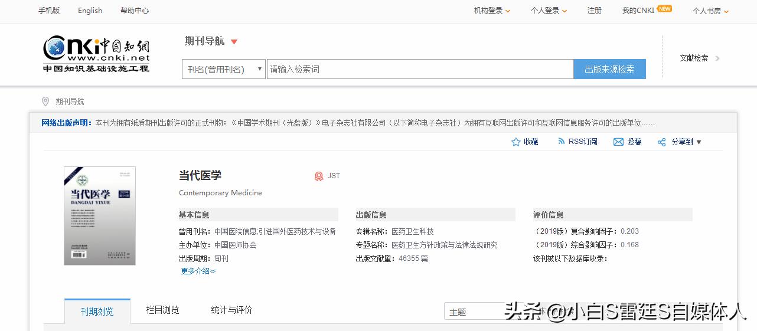Click the share 分享到 icon
The width and height of the screenshot is (757, 331).
[661, 142]
